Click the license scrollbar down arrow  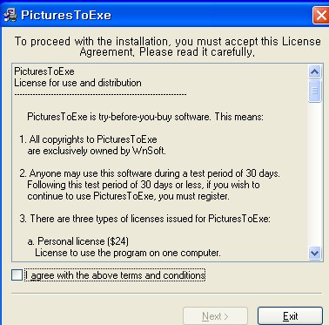click(315, 253)
